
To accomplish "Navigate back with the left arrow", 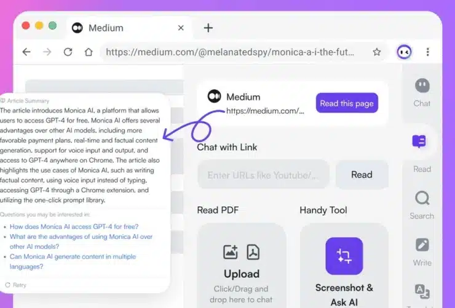I will click(26, 52).
